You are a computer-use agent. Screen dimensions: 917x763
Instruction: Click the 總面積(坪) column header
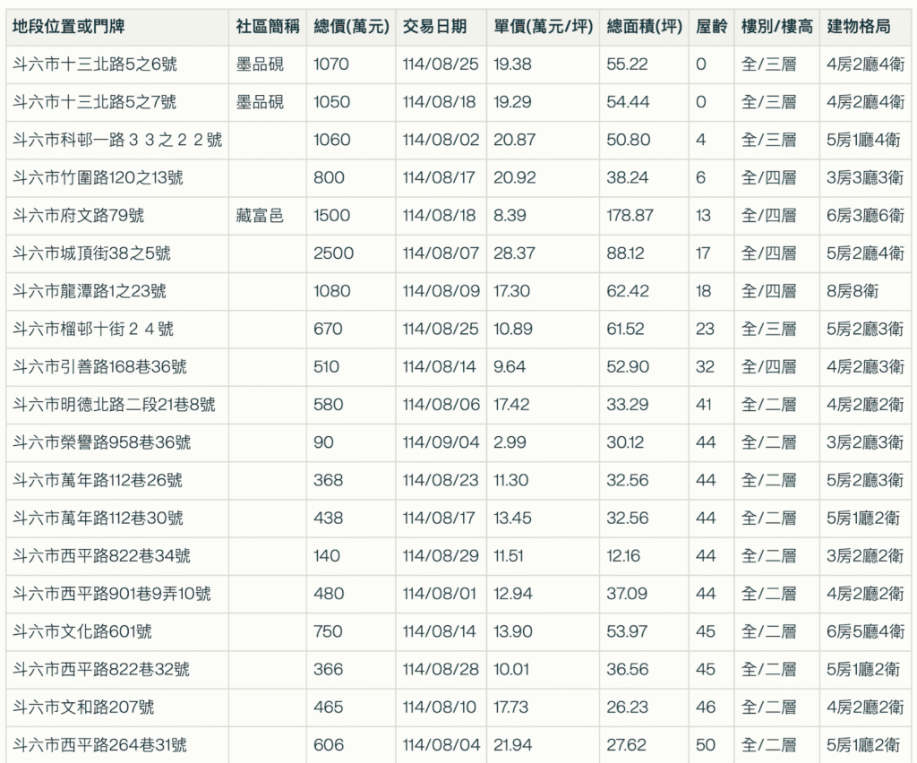click(644, 26)
